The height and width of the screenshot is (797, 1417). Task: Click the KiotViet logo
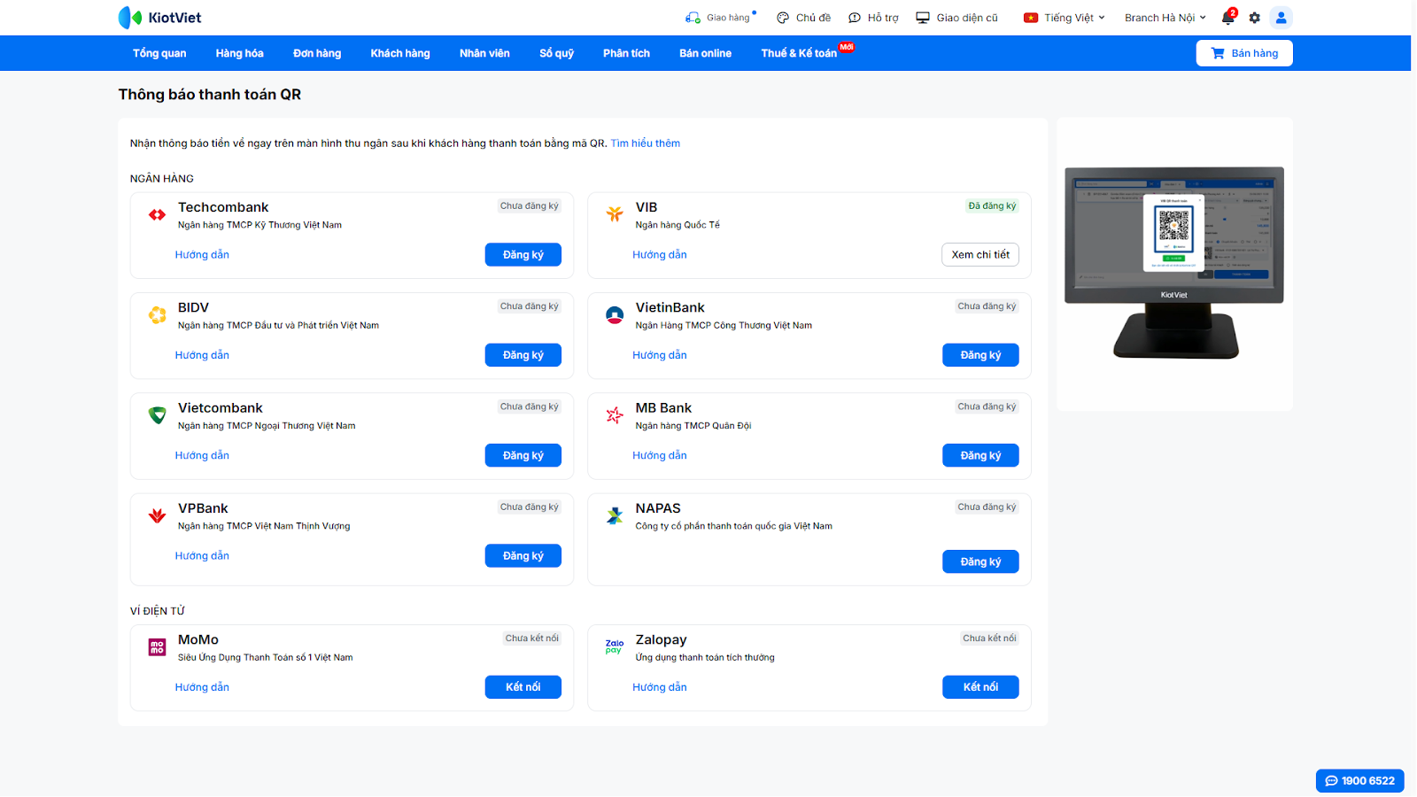pos(159,18)
